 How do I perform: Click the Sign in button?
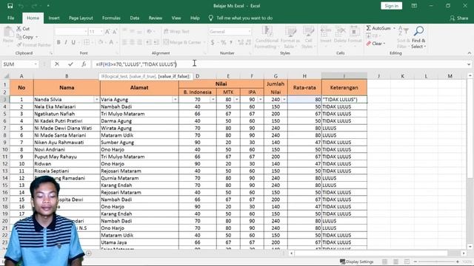pyautogui.click(x=391, y=6)
